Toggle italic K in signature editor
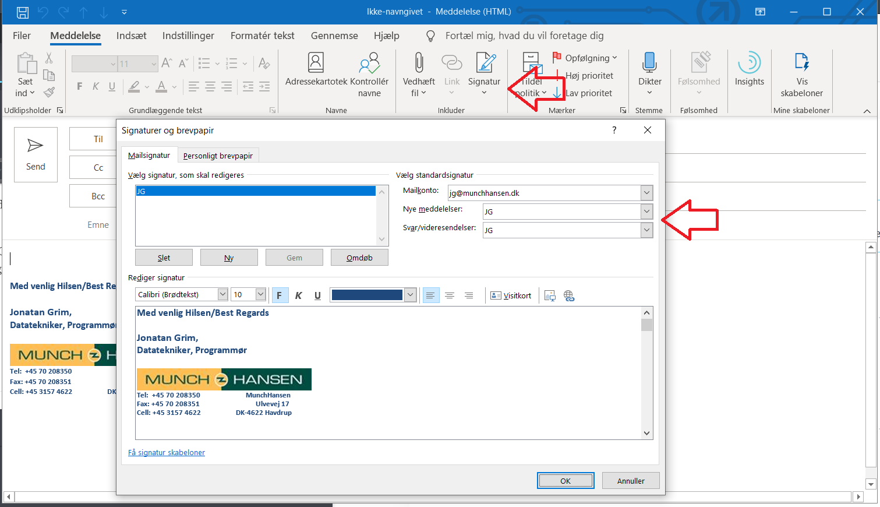This screenshot has height=507, width=880. tap(298, 295)
